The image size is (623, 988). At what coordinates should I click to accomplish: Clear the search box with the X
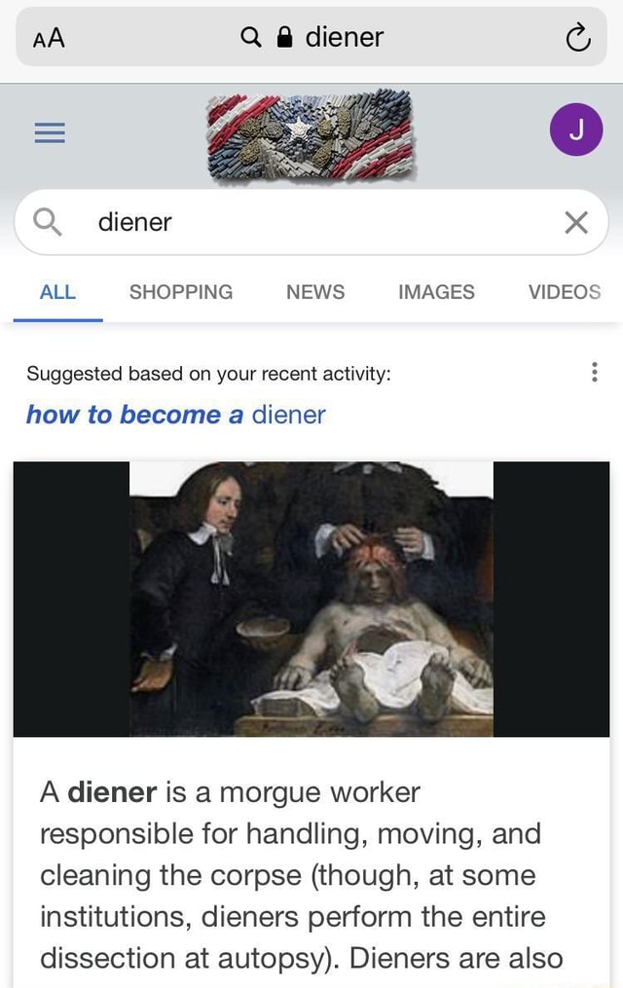575,223
